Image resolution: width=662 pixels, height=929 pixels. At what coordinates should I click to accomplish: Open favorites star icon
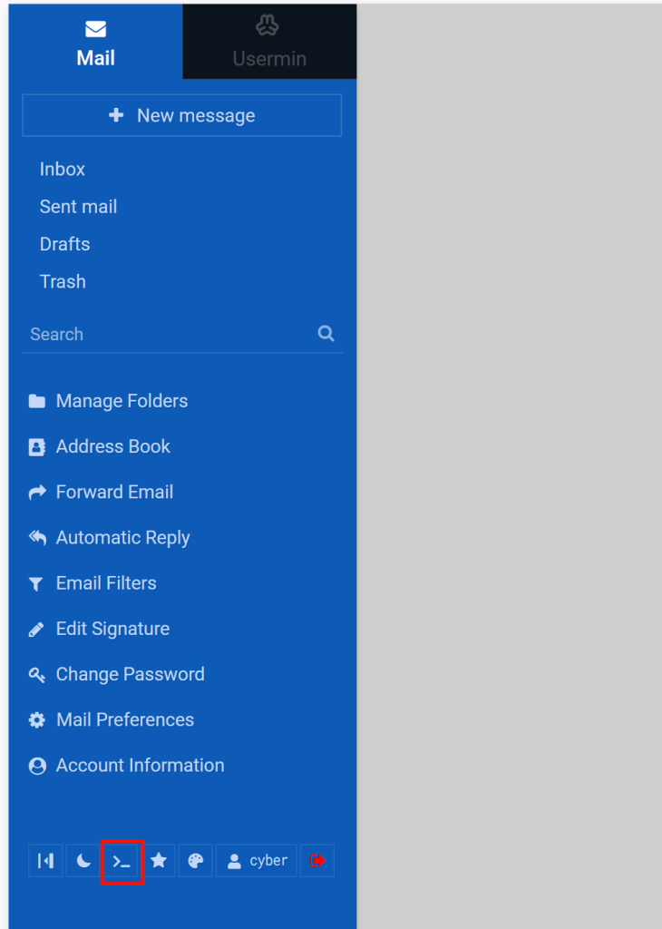tap(159, 861)
